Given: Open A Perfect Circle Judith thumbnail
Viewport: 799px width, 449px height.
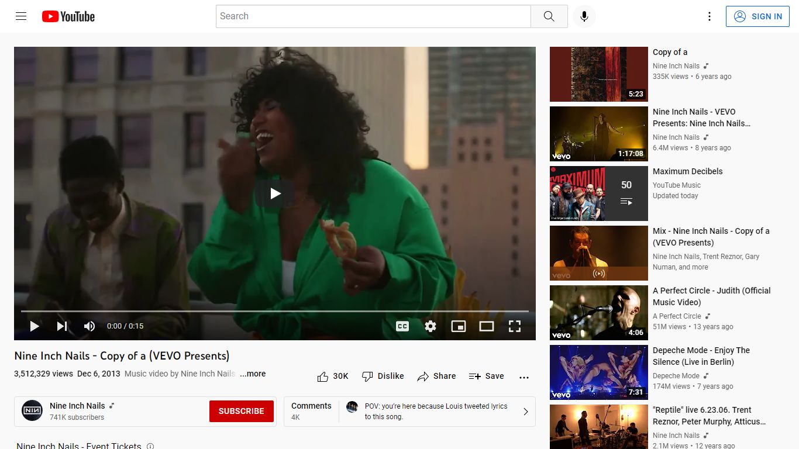Looking at the screenshot, I should point(599,313).
